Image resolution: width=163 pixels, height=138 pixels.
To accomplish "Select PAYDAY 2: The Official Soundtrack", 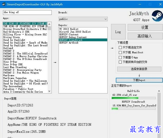I will coord(25,53).
